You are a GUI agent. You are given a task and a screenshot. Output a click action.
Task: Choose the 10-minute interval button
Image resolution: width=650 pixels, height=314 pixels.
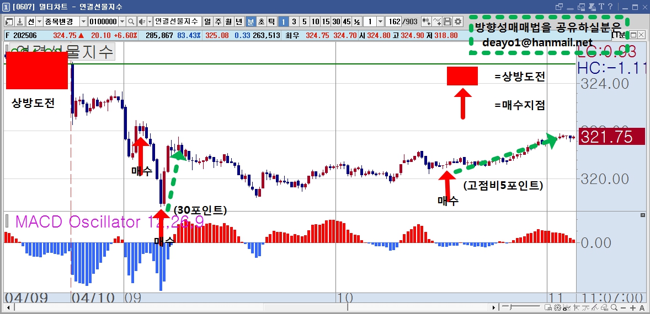[315, 21]
